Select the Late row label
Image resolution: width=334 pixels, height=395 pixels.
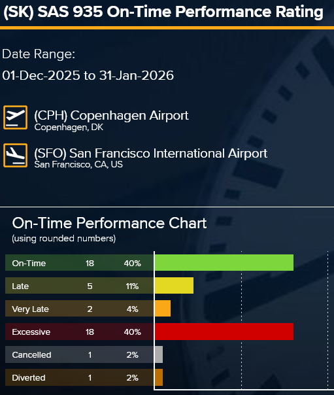(x=20, y=286)
